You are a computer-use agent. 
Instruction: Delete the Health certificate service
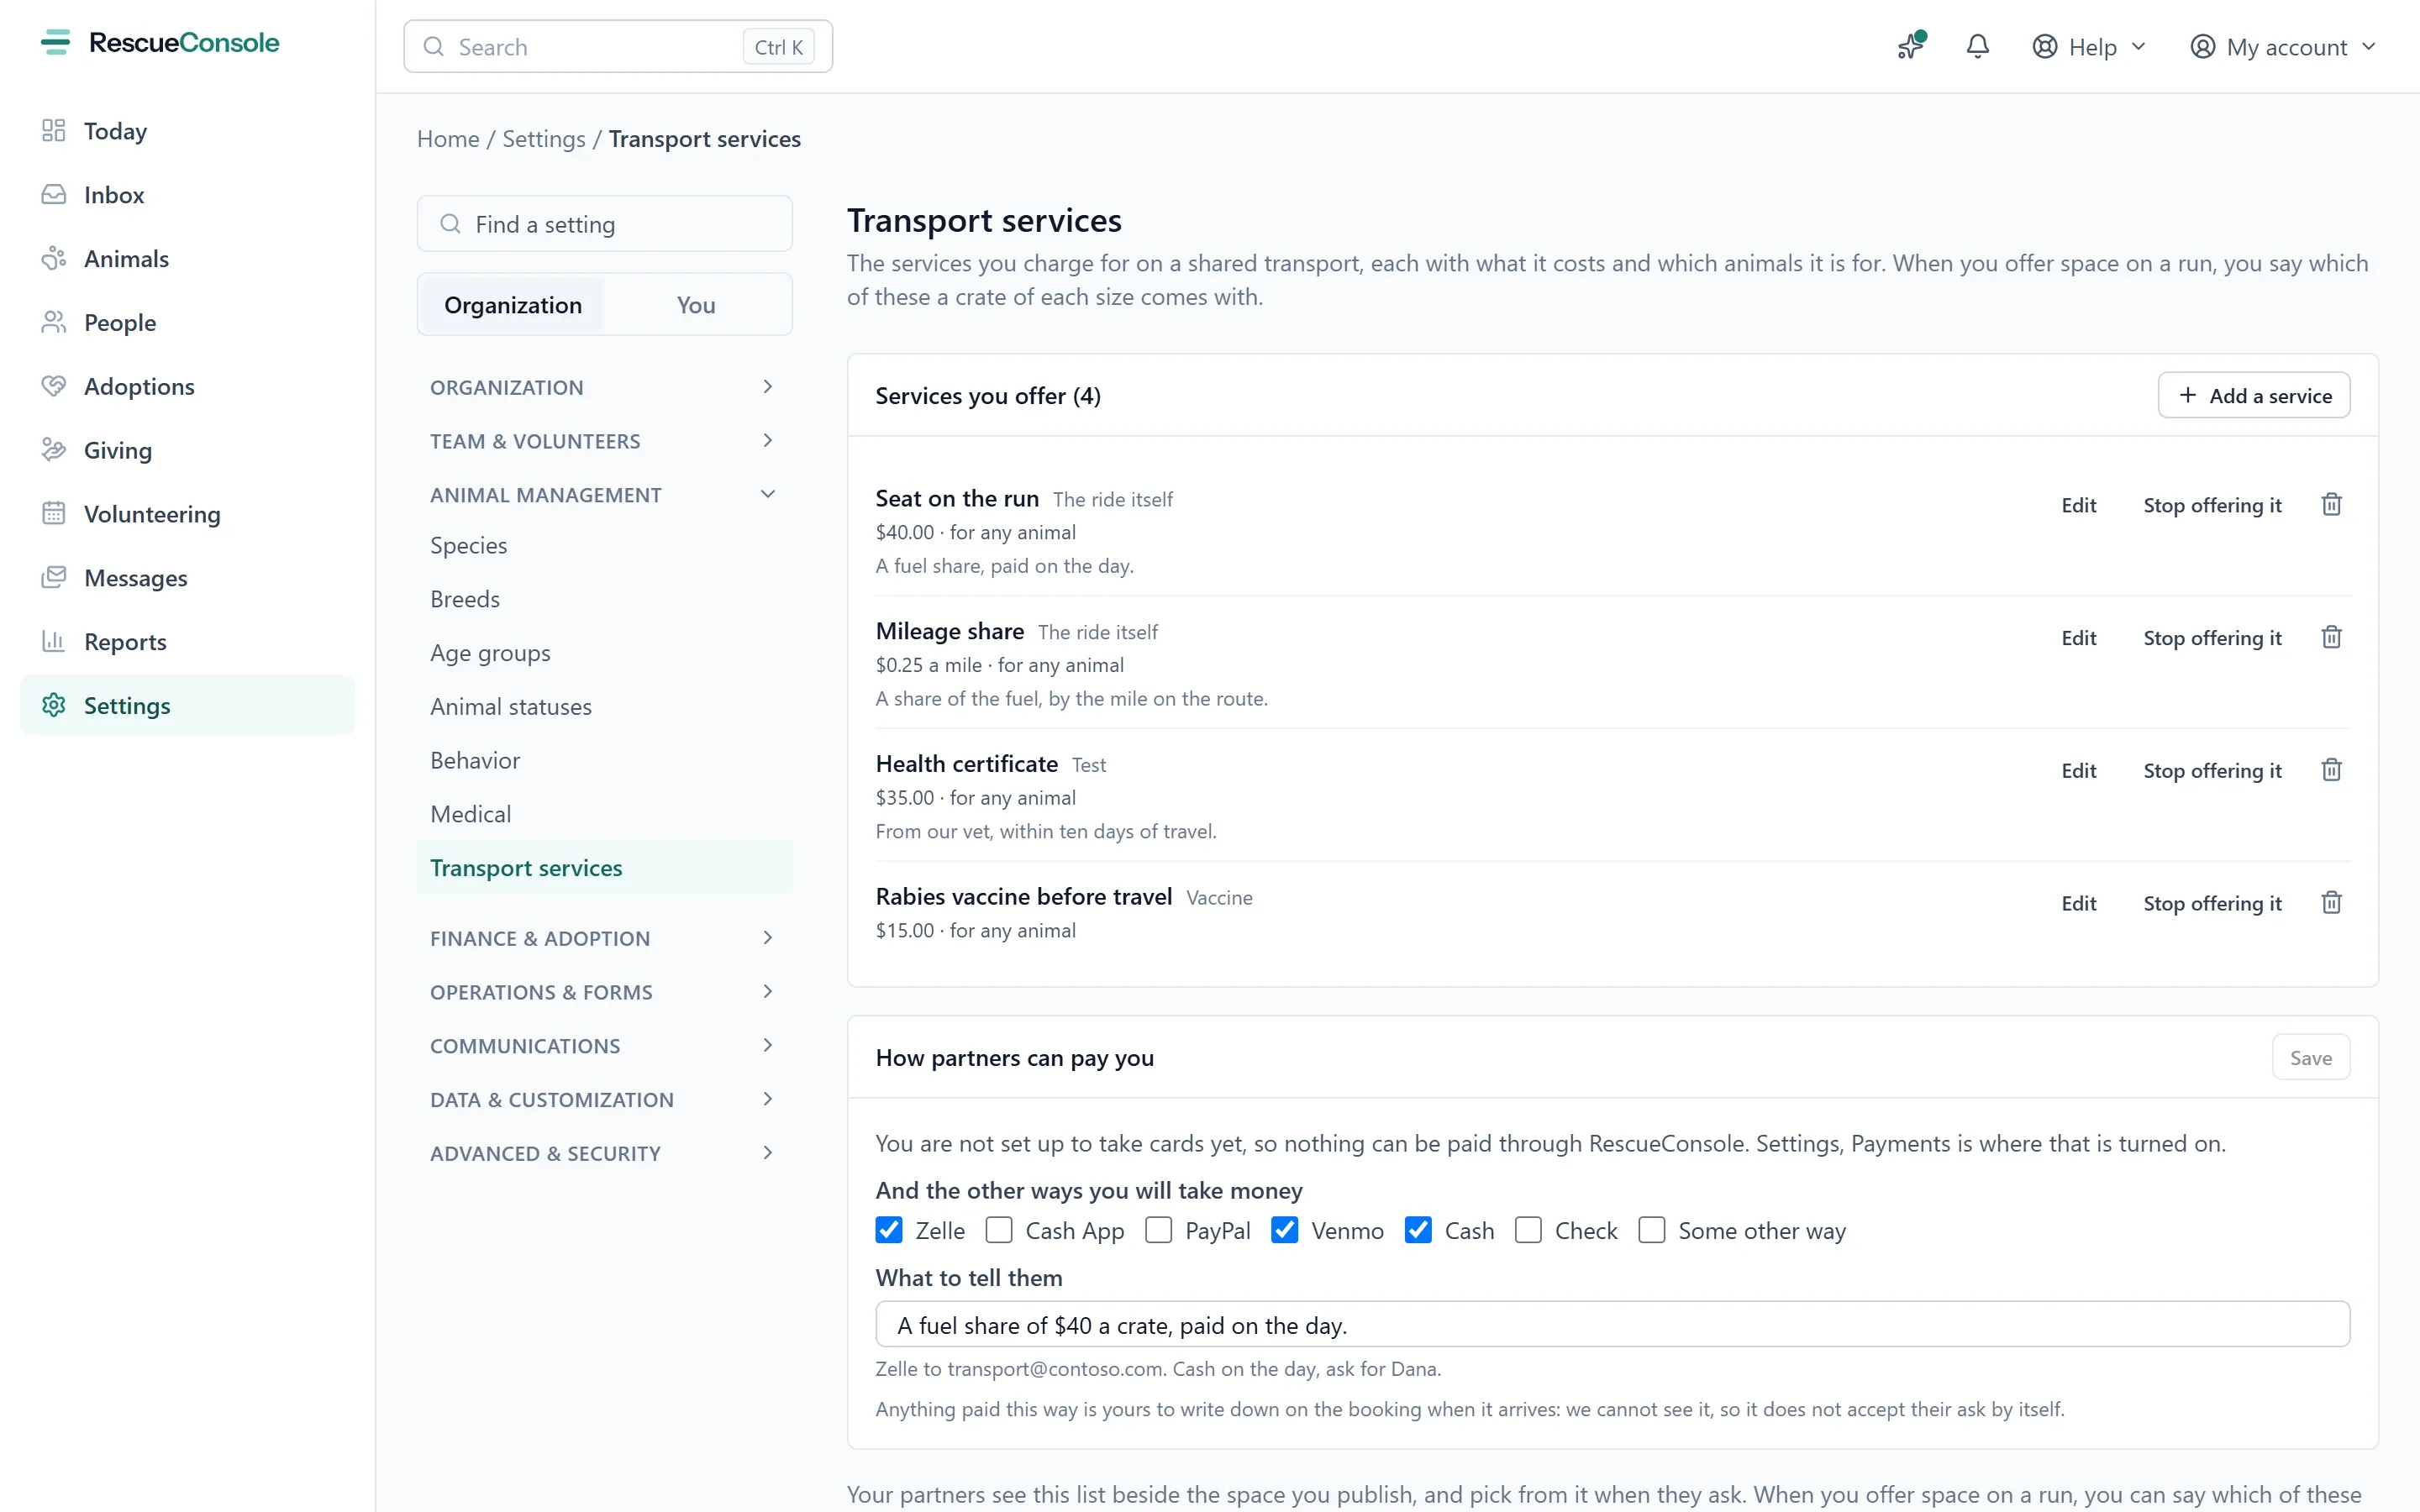pos(2331,771)
